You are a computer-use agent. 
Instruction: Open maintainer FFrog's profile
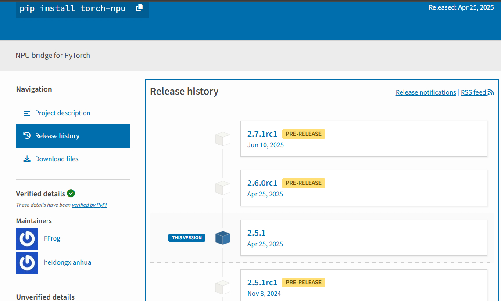[52, 238]
